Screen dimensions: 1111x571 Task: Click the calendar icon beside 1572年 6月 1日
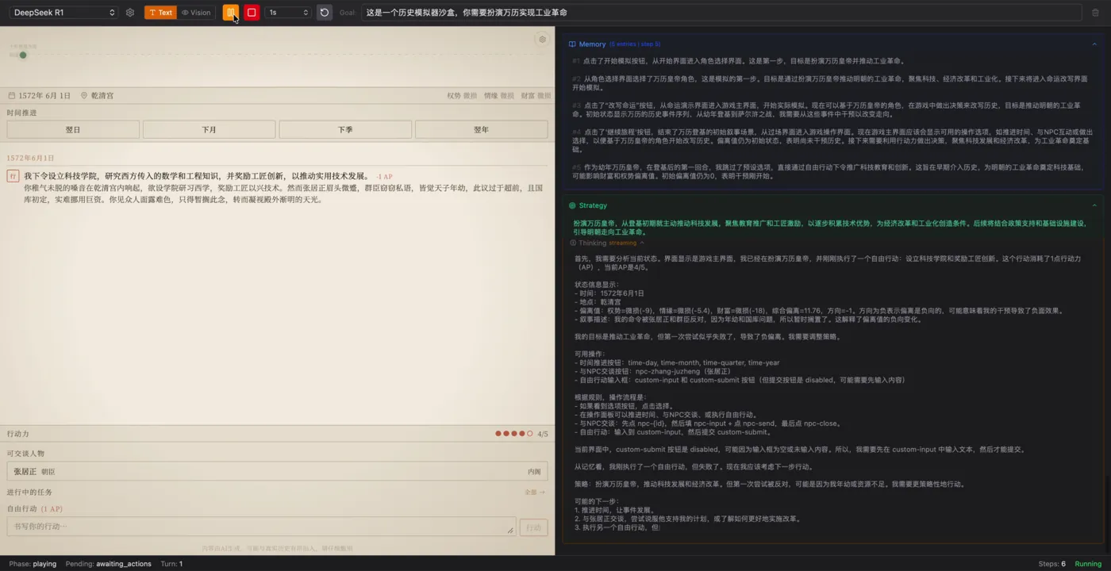[12, 95]
